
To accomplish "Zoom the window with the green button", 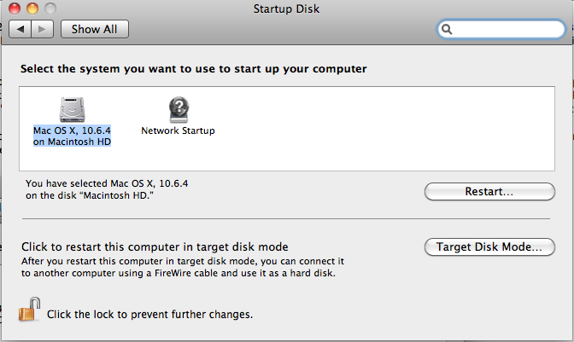I will pyautogui.click(x=50, y=9).
